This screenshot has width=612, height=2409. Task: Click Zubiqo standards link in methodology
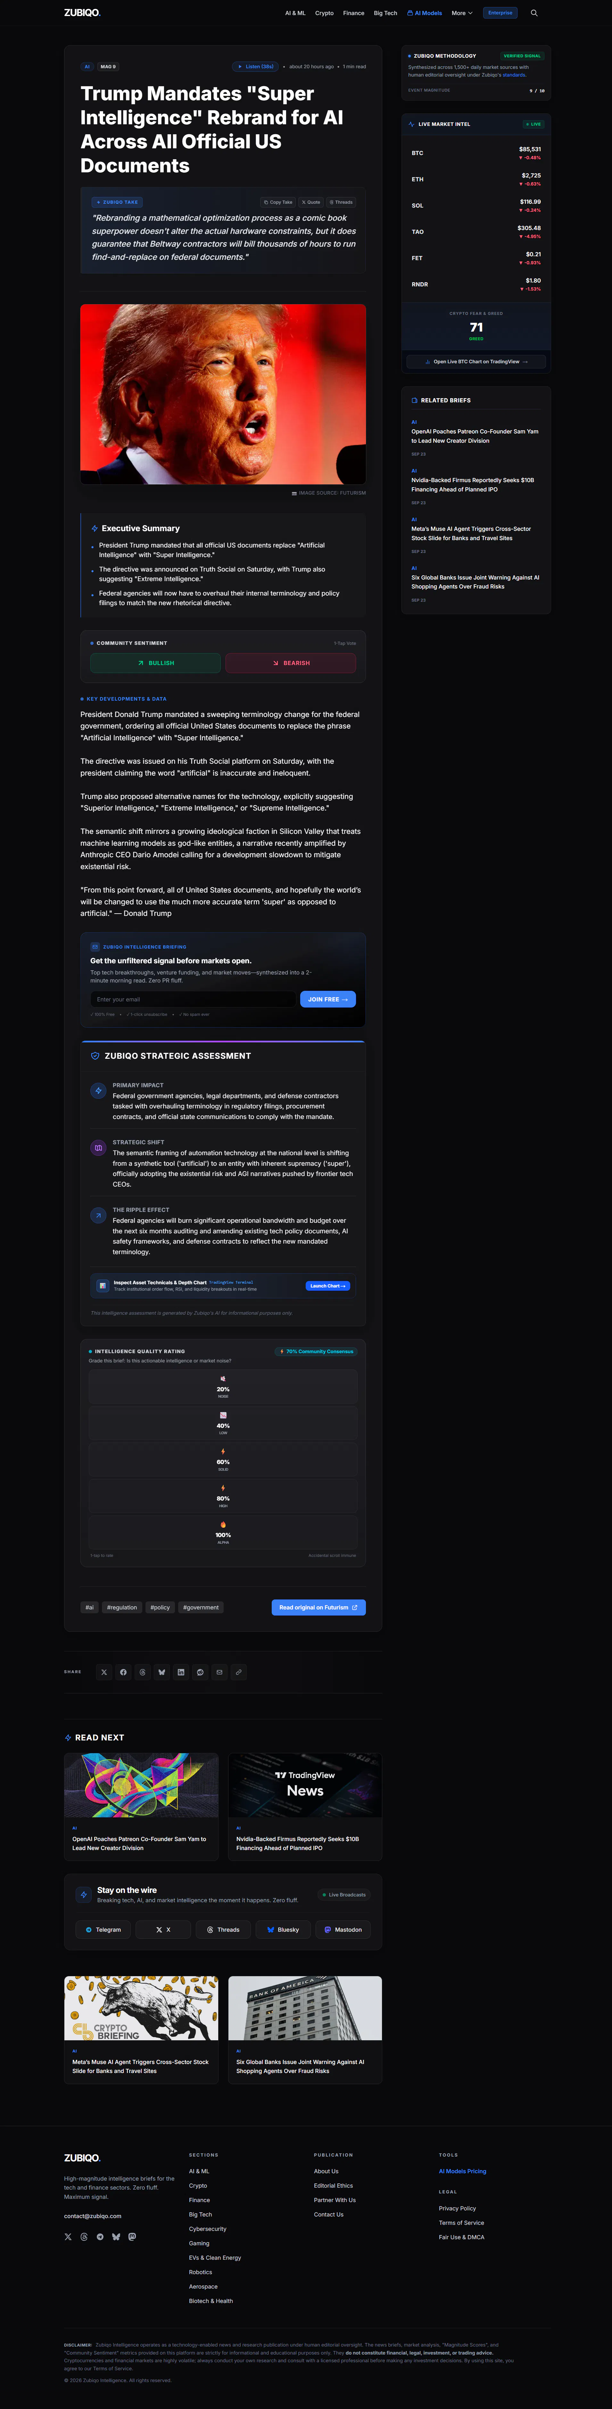point(514,75)
